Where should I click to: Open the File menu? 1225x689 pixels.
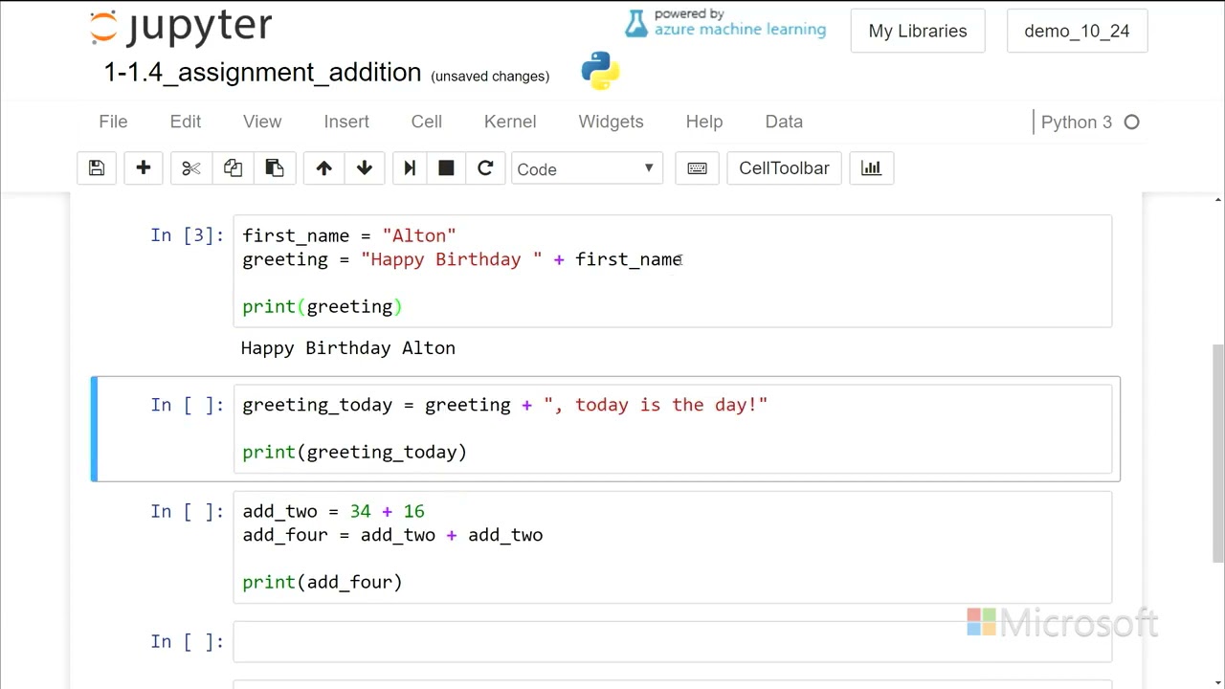coord(113,122)
